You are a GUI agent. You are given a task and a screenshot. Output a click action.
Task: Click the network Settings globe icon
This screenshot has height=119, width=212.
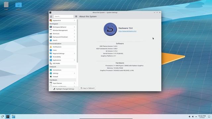click(x=51, y=73)
